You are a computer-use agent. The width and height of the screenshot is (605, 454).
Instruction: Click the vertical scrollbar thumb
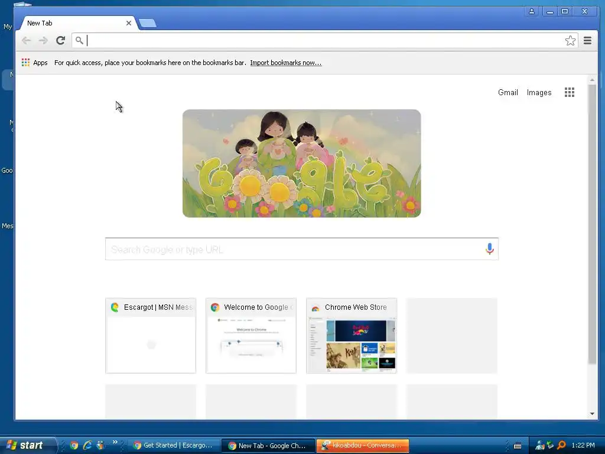click(x=592, y=224)
